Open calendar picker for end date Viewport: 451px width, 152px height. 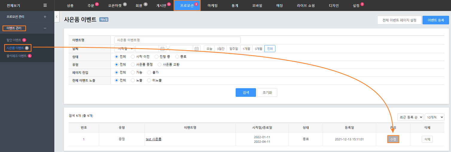point(197,49)
